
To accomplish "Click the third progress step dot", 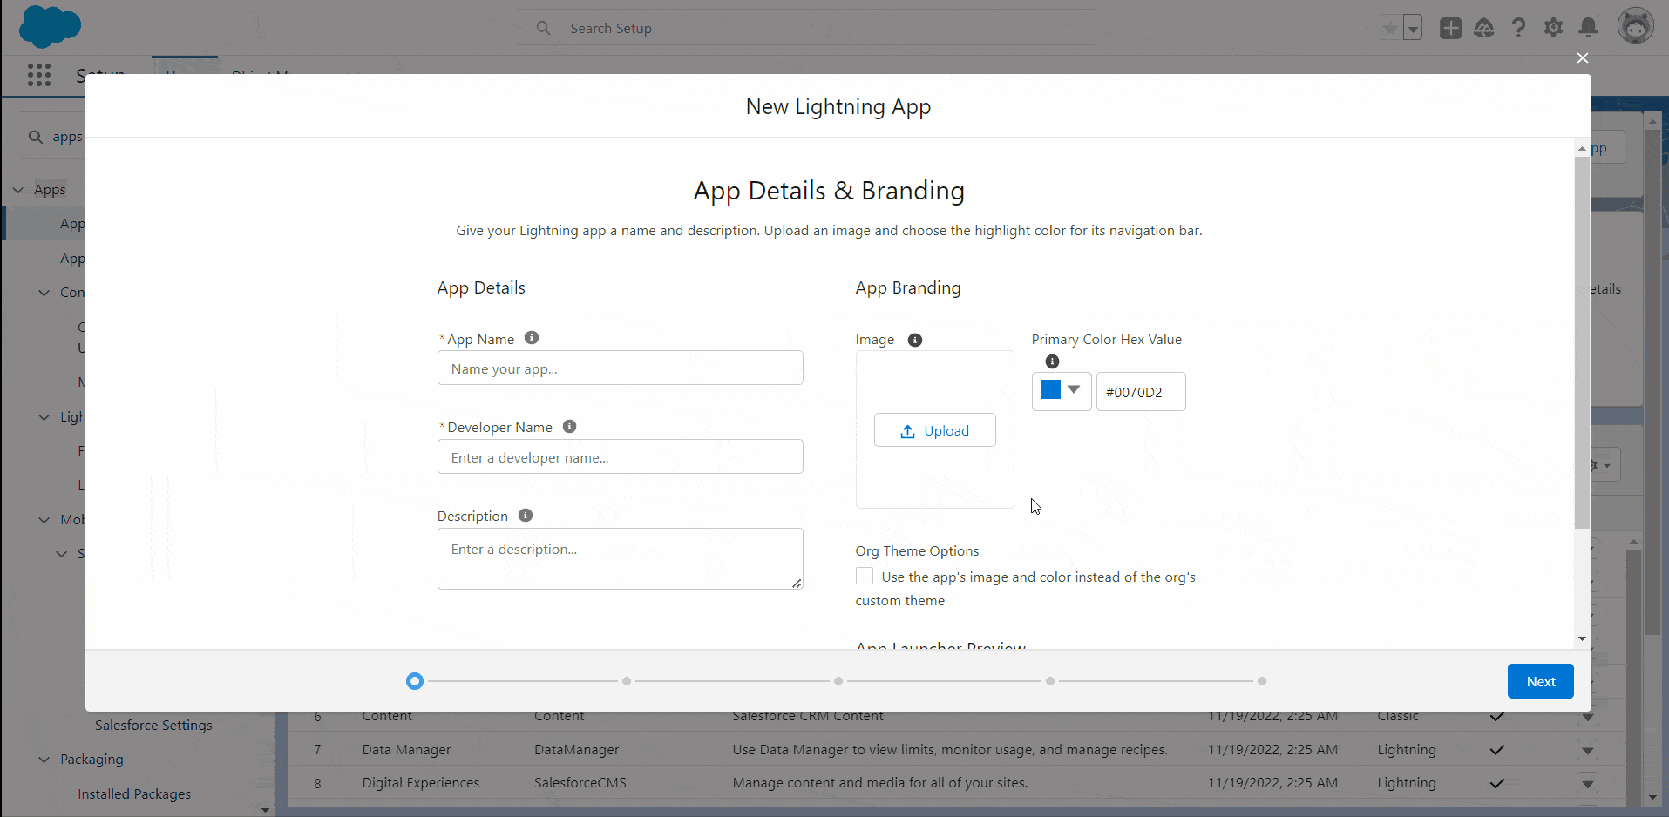I will pos(838,681).
